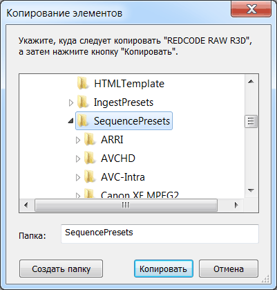Click the AVC-Intra folder icon
The width and height of the screenshot is (277, 290).
tap(89, 177)
